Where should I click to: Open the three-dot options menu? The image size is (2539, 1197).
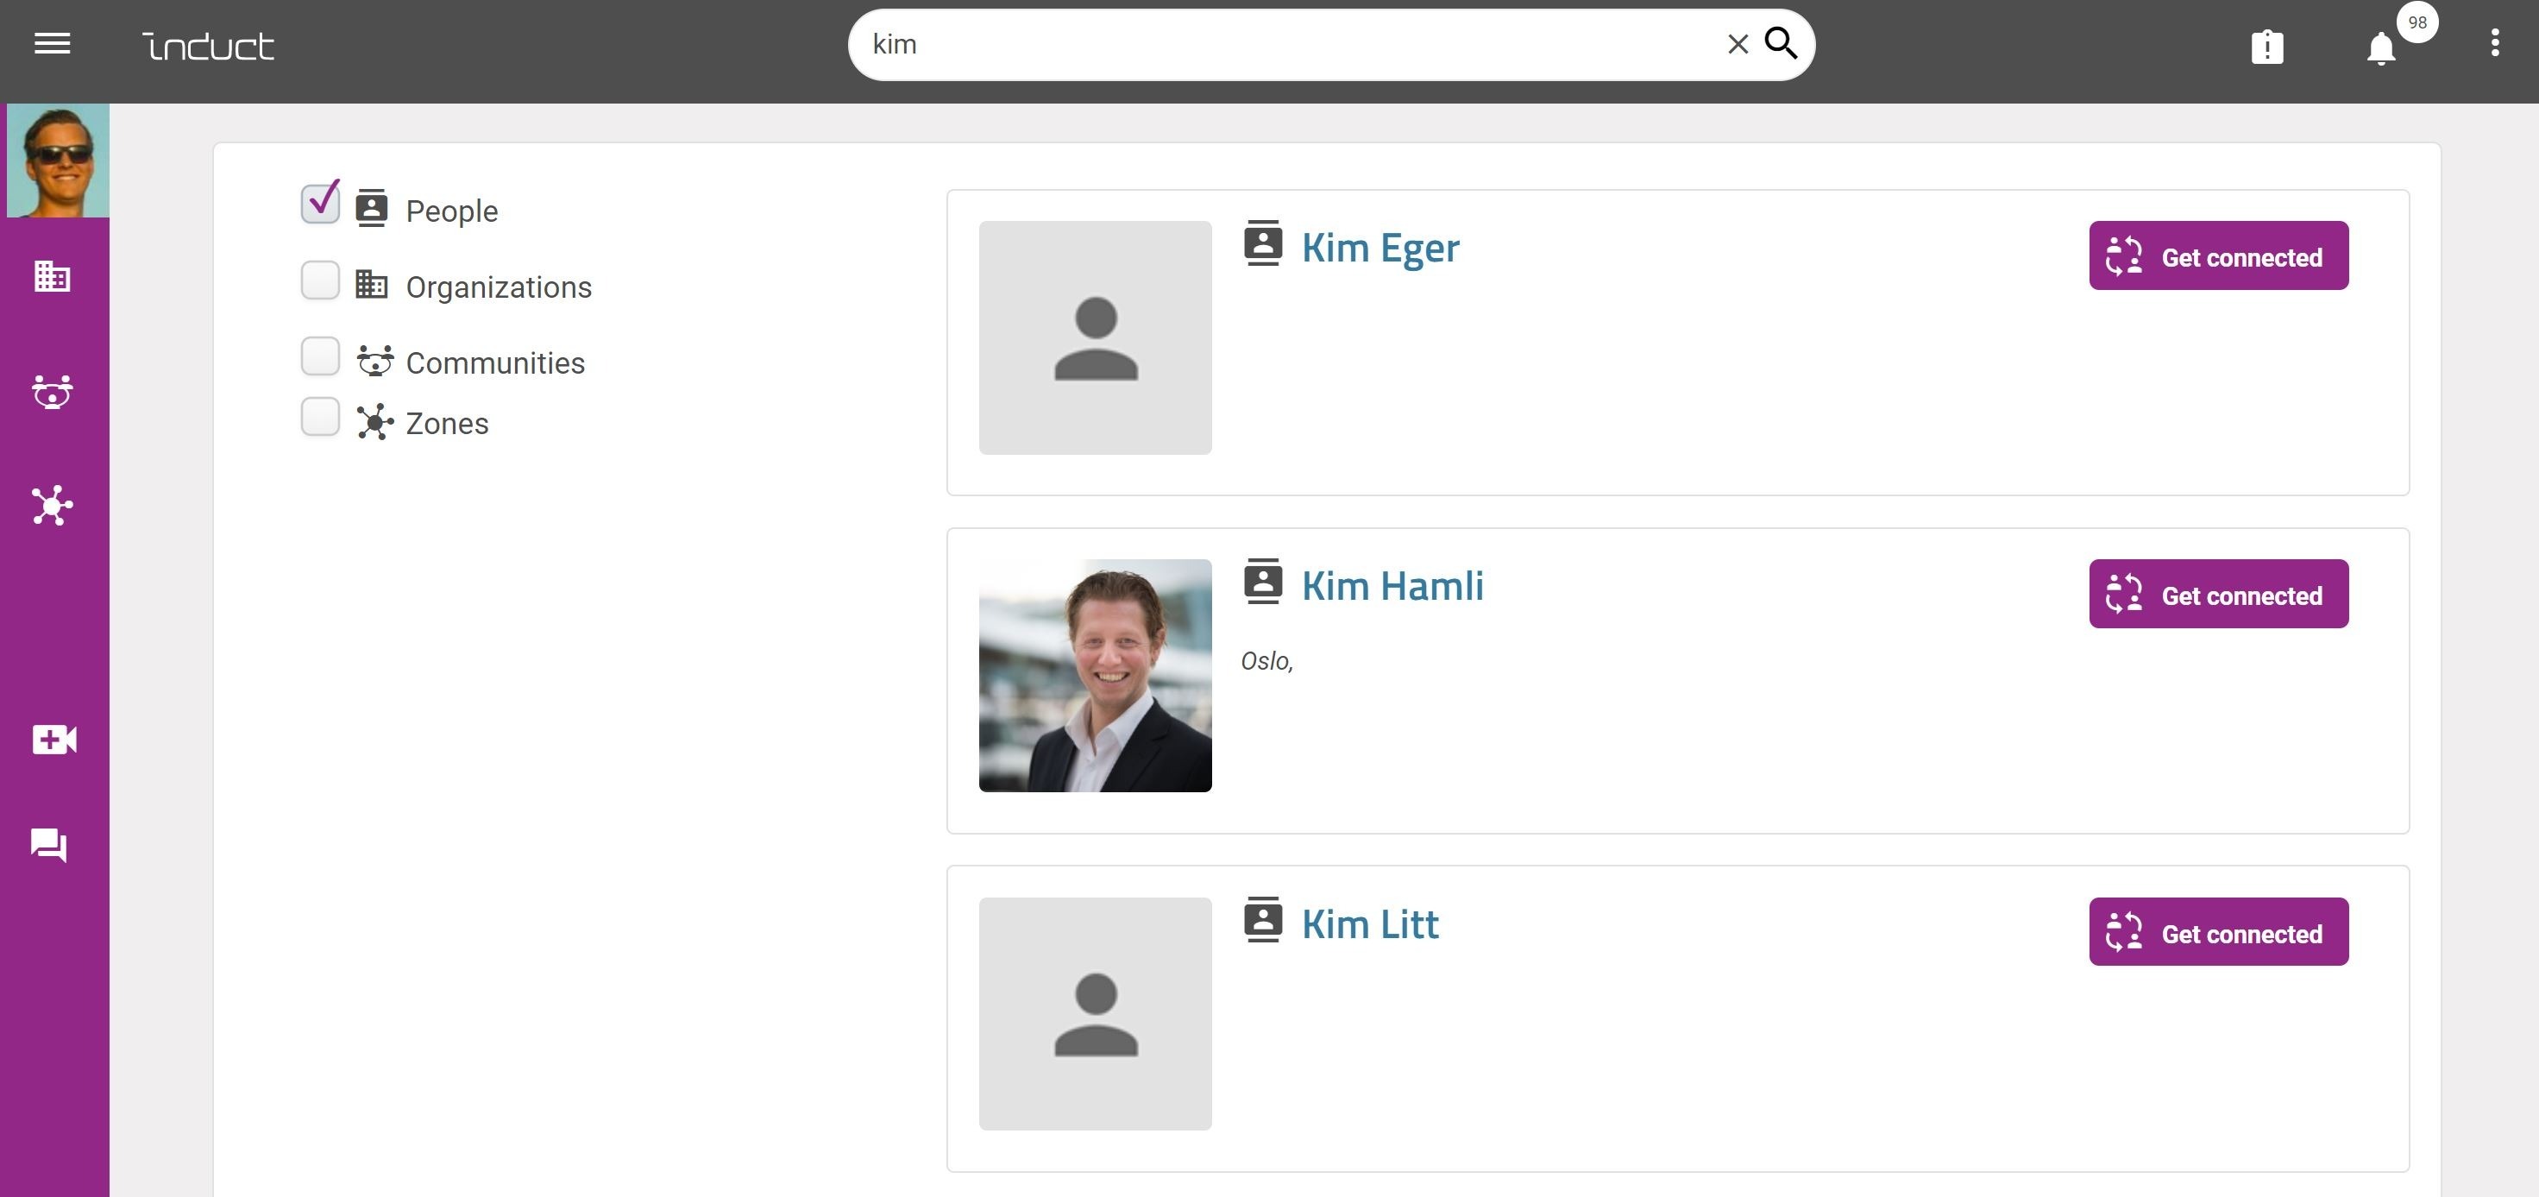pyautogui.click(x=2495, y=43)
